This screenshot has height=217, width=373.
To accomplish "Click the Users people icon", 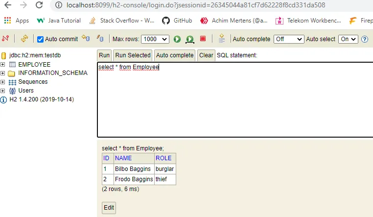I will 12,91.
